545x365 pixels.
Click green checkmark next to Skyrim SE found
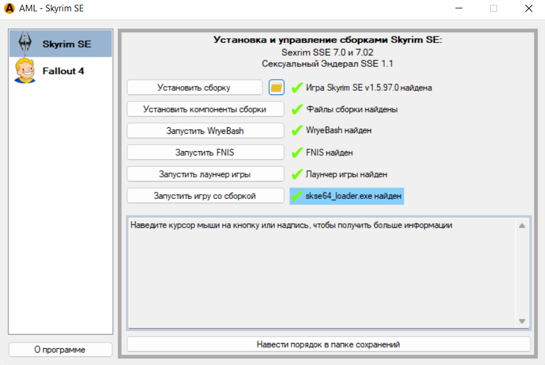tap(297, 88)
